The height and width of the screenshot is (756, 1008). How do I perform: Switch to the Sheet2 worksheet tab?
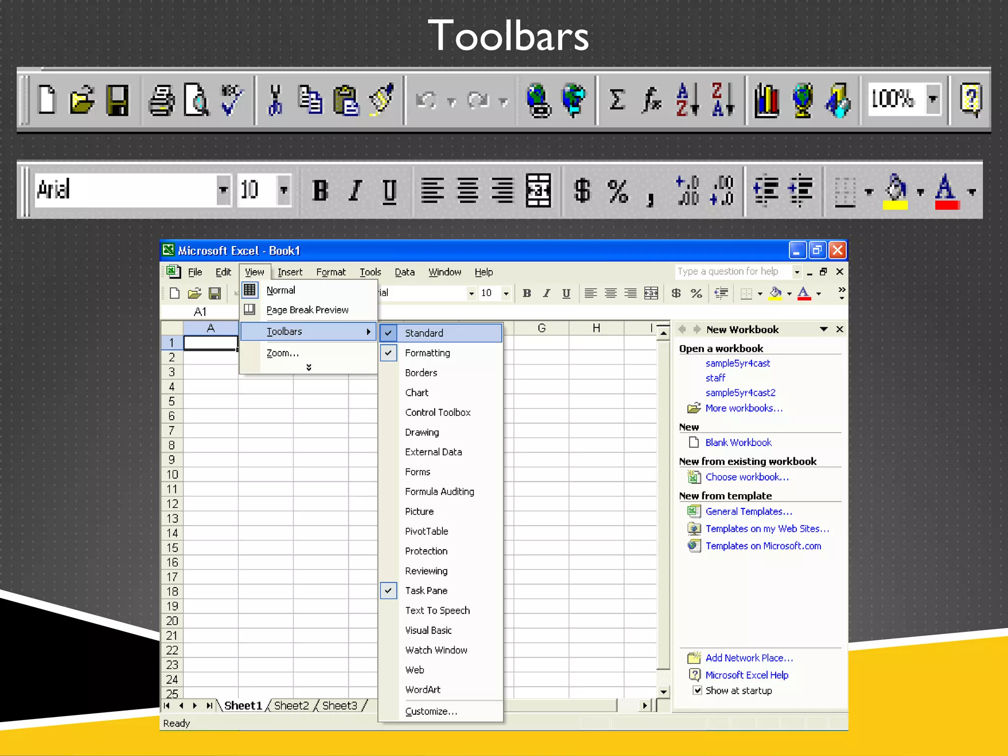[x=291, y=706]
